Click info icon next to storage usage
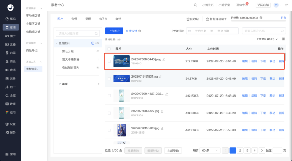 [261, 18]
